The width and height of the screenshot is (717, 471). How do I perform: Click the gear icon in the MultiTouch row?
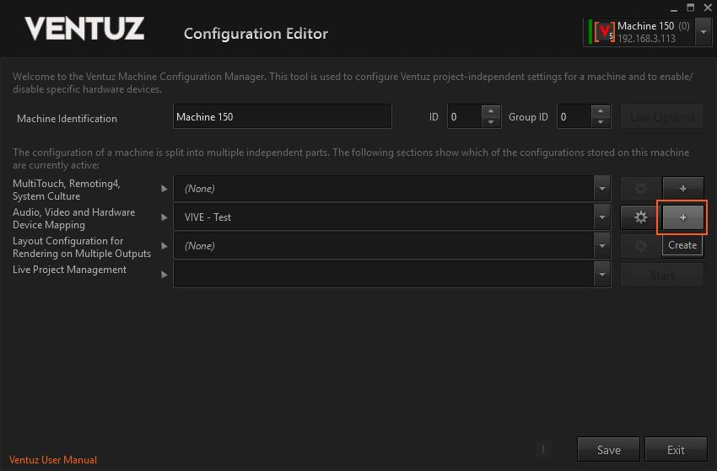(640, 189)
